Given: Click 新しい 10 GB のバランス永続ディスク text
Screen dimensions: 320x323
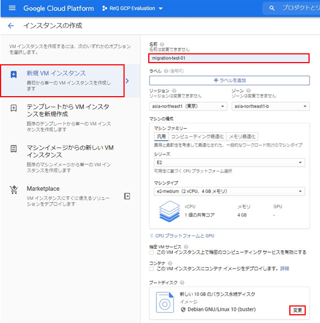Looking at the screenshot, I should pyautogui.click(x=217, y=294).
